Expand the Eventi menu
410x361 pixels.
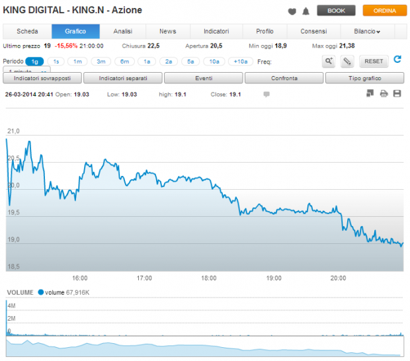pyautogui.click(x=204, y=78)
